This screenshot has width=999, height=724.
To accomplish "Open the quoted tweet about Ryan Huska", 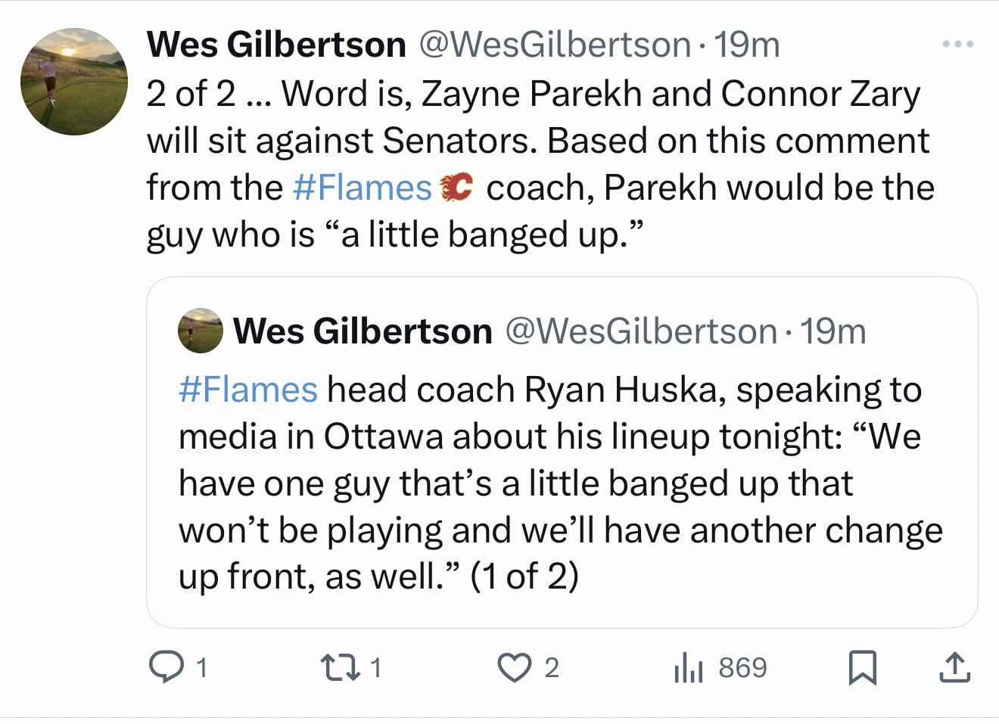I will (561, 484).
